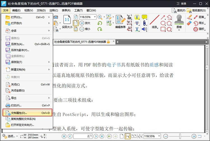Go to first page button
This screenshot has height=141, width=210.
64,136
